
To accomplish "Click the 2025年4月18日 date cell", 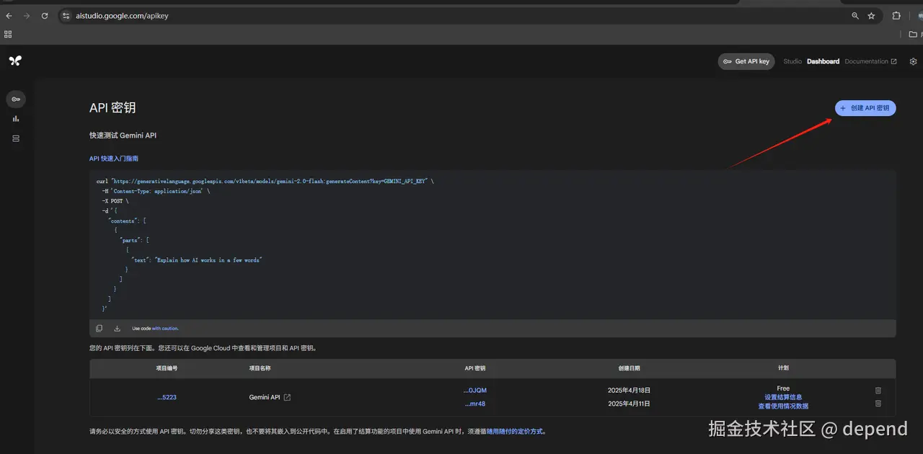I will [x=629, y=391].
